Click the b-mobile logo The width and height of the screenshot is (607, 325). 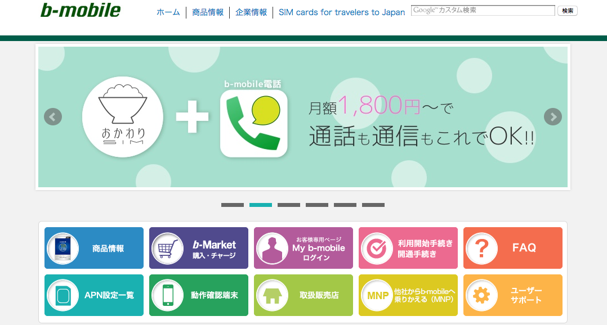[81, 11]
